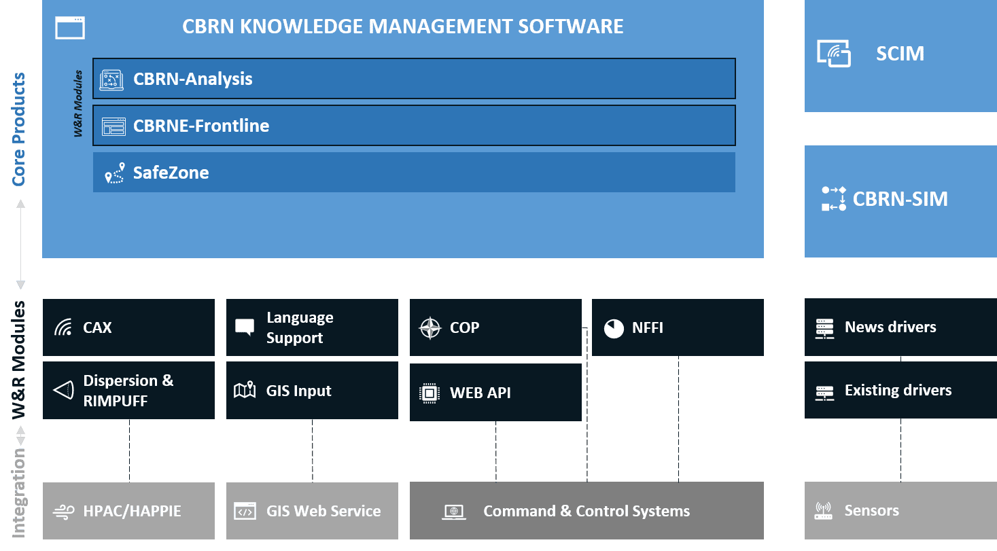The width and height of the screenshot is (997, 551).
Task: Click the WEB API chip icon
Action: pyautogui.click(x=430, y=393)
